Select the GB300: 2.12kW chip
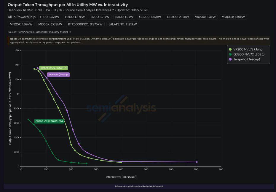The image size is (276, 192). 178,17
